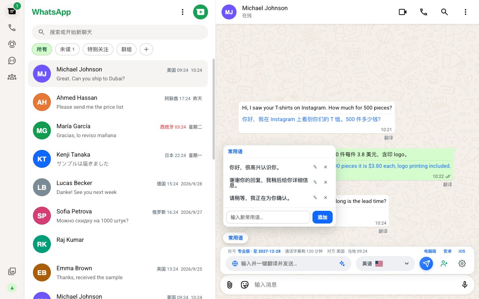Focus the 搜索或开始新聊天 search field
Viewport: 479px width, 299px height.
coord(120,32)
